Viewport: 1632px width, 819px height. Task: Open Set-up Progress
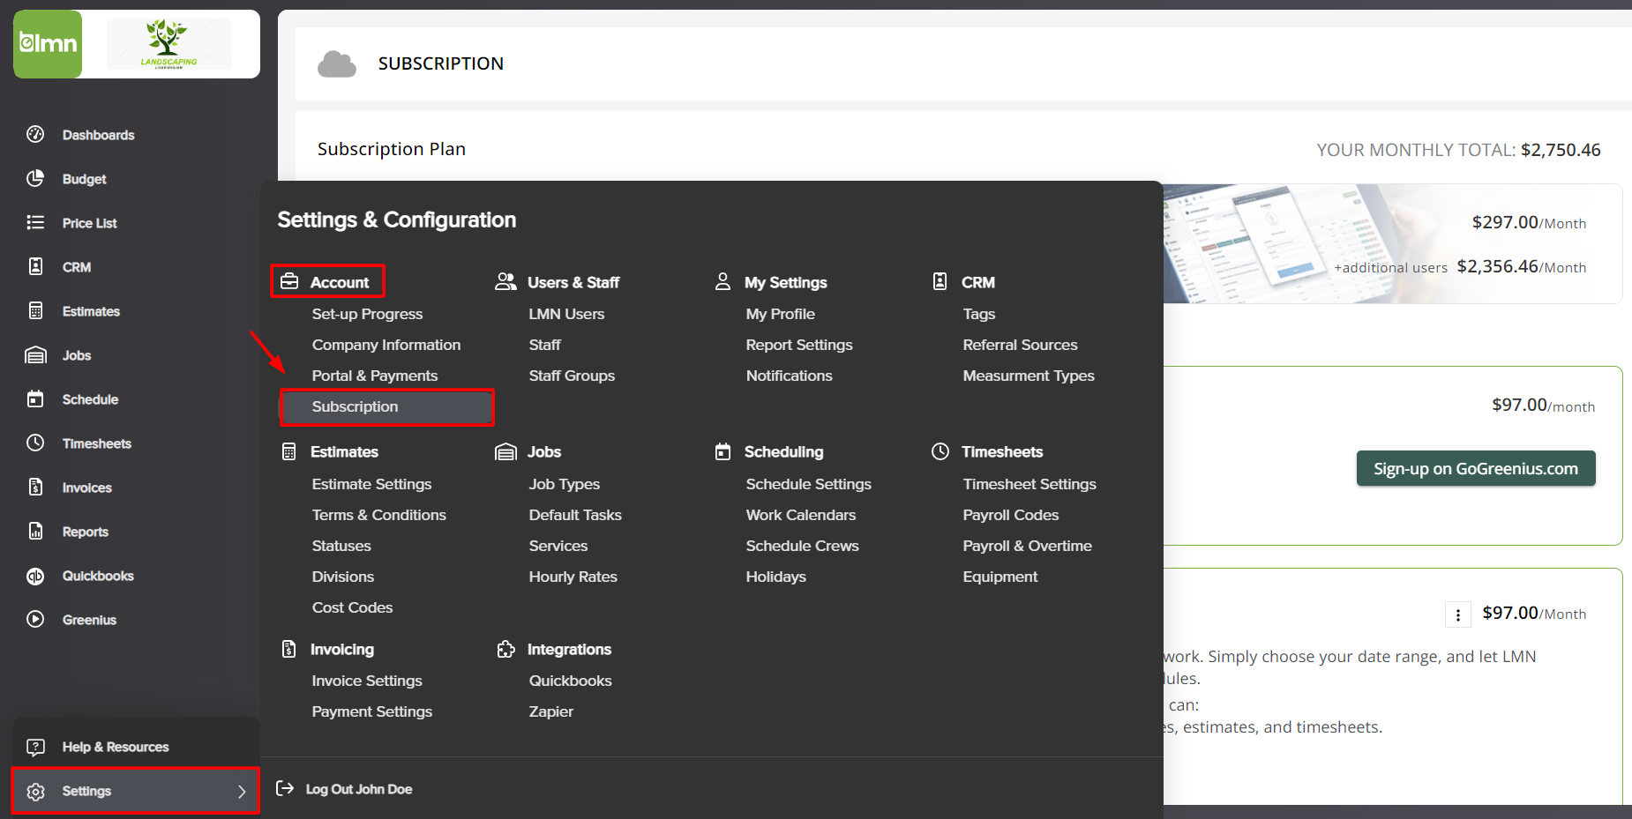367,314
